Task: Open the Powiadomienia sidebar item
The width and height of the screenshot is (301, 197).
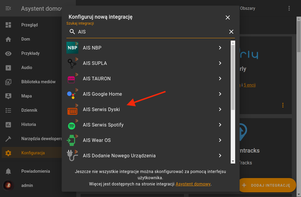Action: pos(32,171)
